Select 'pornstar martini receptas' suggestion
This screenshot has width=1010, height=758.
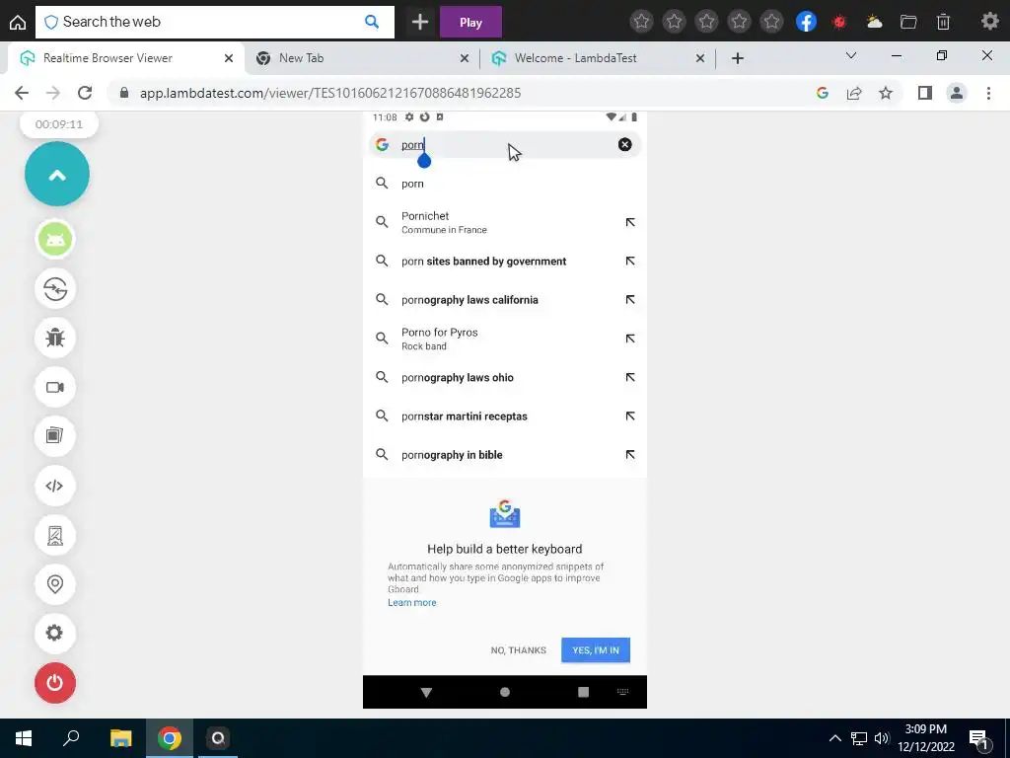(x=505, y=417)
